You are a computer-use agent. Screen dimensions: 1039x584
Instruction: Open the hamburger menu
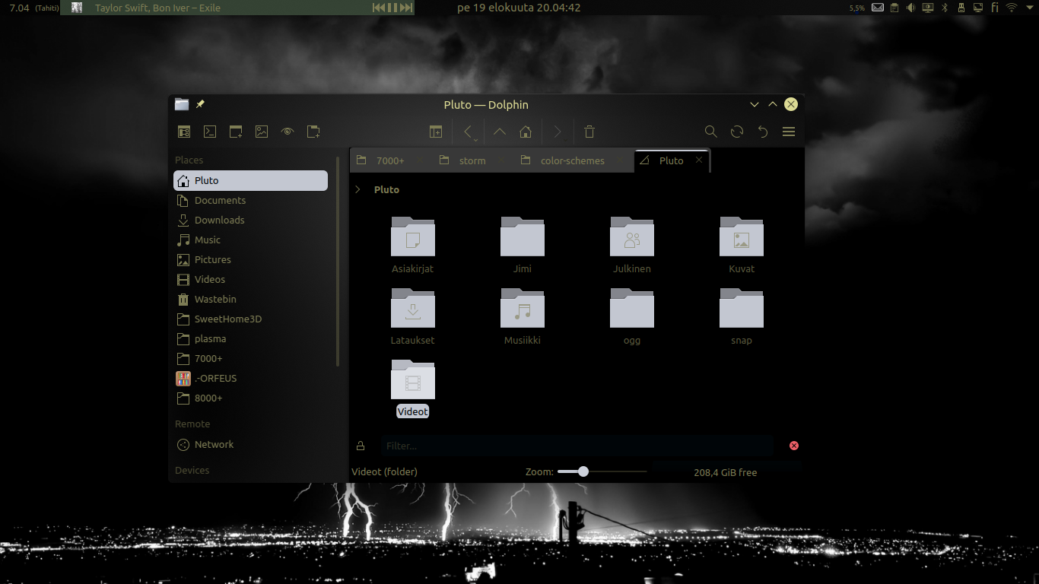click(x=789, y=132)
